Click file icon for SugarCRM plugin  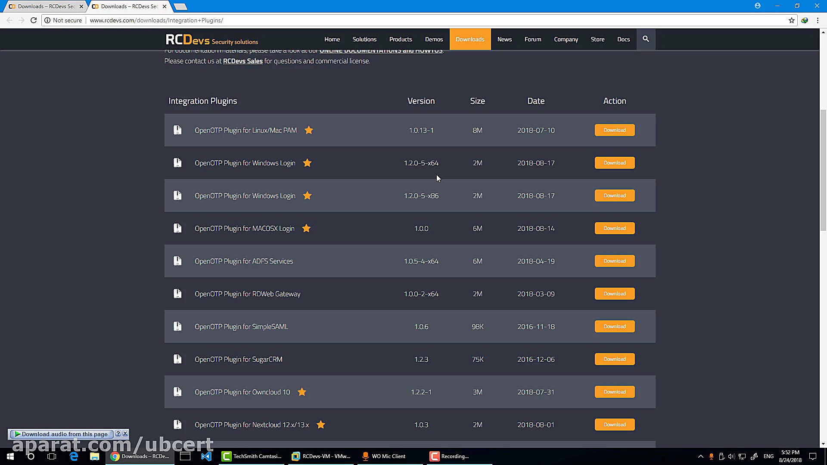tap(177, 359)
